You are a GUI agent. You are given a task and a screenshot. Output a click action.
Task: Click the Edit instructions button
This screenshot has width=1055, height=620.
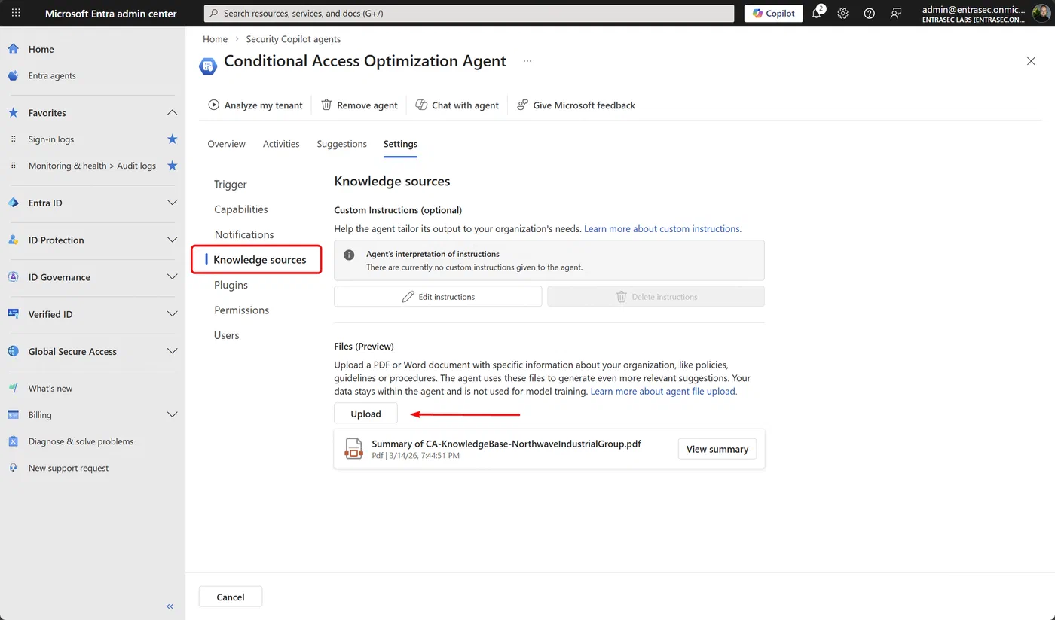click(x=438, y=297)
